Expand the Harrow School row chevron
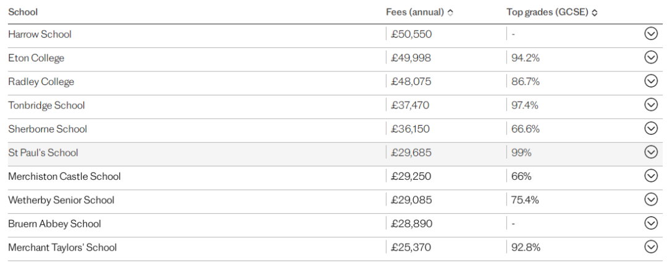Screen dimensions: 667x263 (651, 33)
